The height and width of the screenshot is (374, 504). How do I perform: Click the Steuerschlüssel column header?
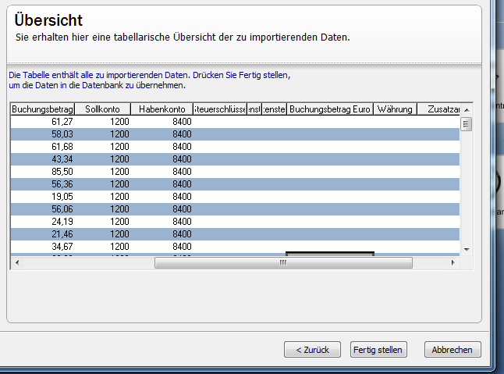coord(220,109)
